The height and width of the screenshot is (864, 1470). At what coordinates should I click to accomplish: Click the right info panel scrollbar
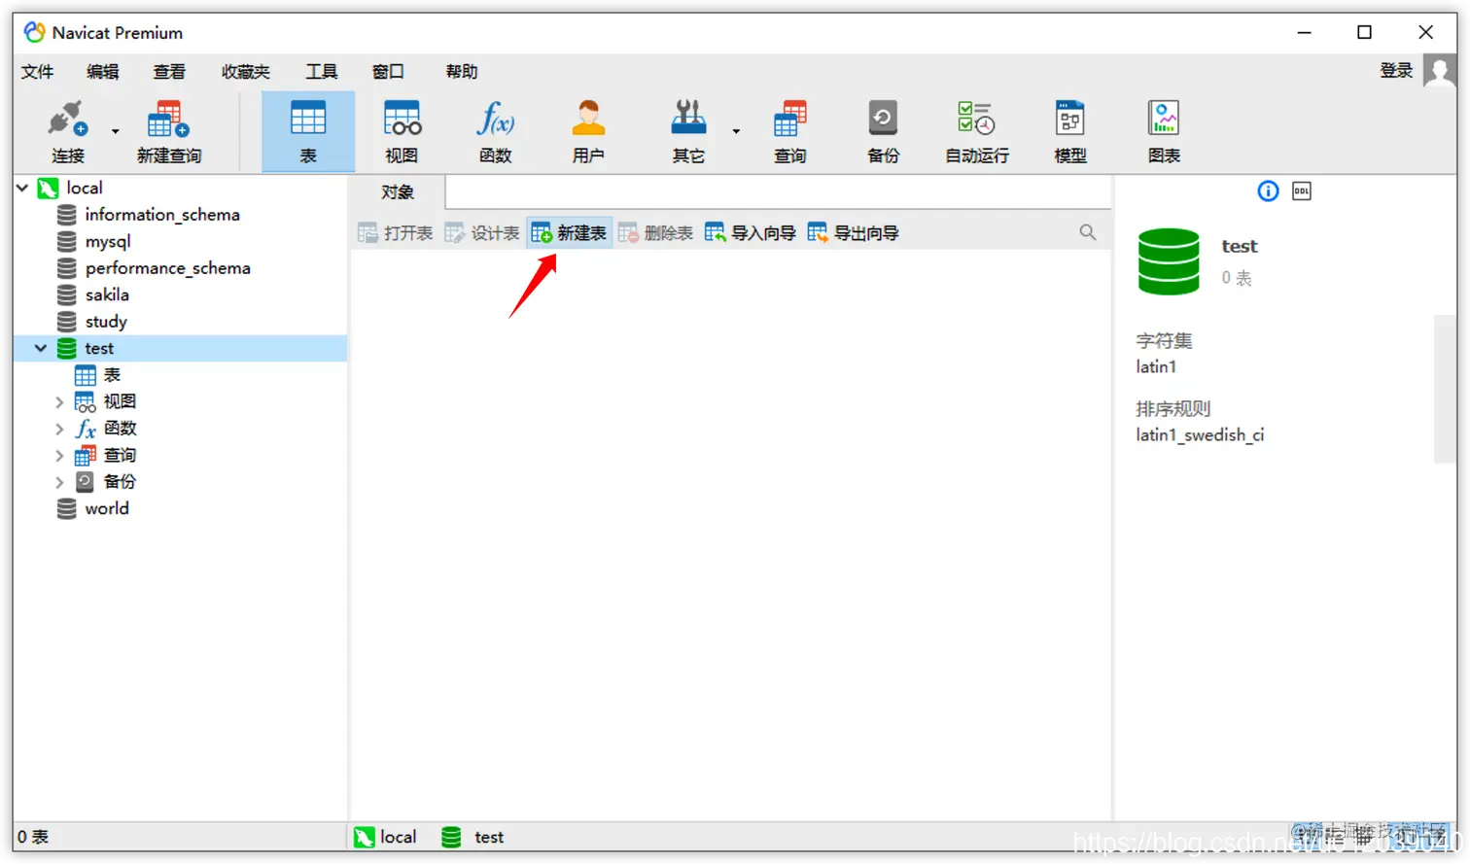[x=1444, y=388]
